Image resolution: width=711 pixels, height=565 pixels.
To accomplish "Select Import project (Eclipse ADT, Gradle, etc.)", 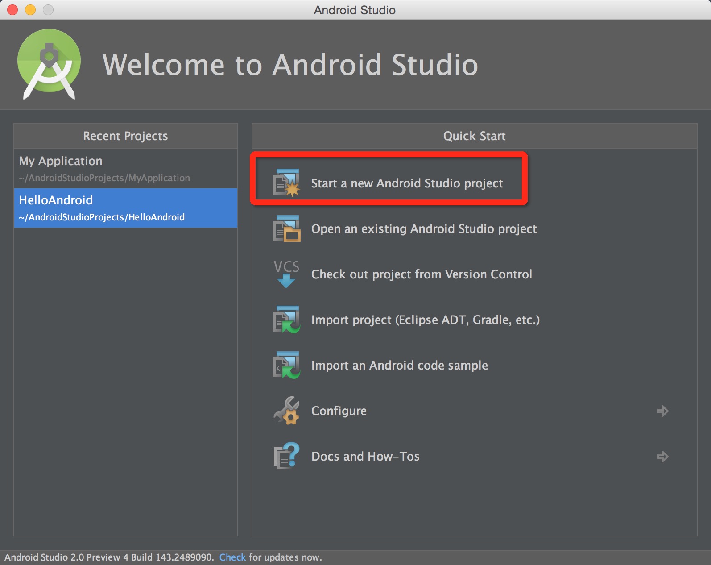I will 425,320.
